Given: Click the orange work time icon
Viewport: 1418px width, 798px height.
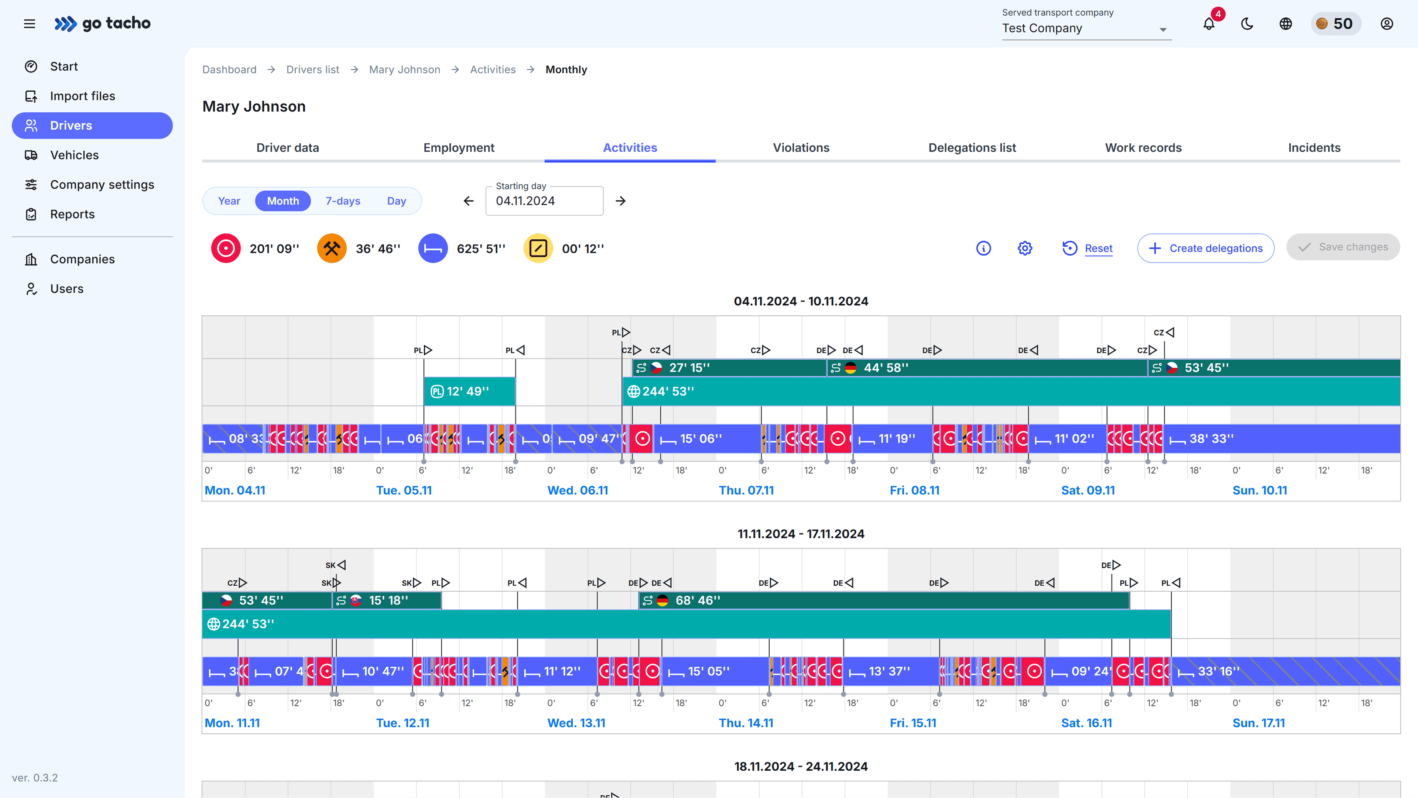Looking at the screenshot, I should click(331, 248).
